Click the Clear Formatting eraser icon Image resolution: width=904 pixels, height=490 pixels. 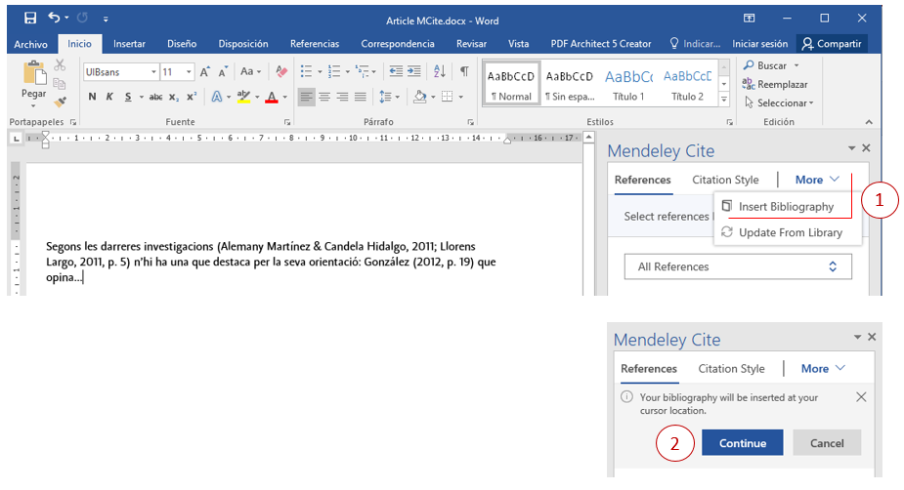[281, 71]
